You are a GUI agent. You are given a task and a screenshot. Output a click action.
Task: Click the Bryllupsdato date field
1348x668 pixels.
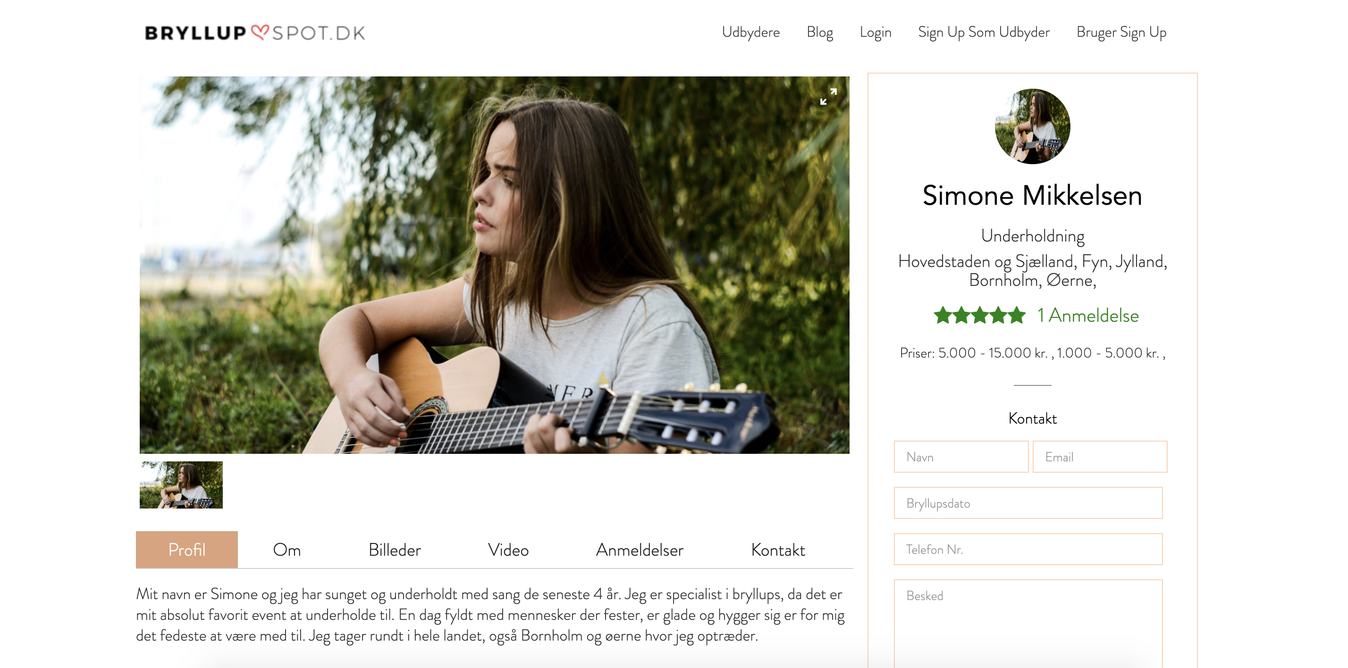pos(1028,503)
